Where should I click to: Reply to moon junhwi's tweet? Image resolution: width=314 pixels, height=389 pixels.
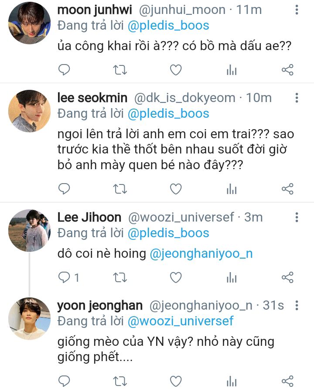click(64, 70)
